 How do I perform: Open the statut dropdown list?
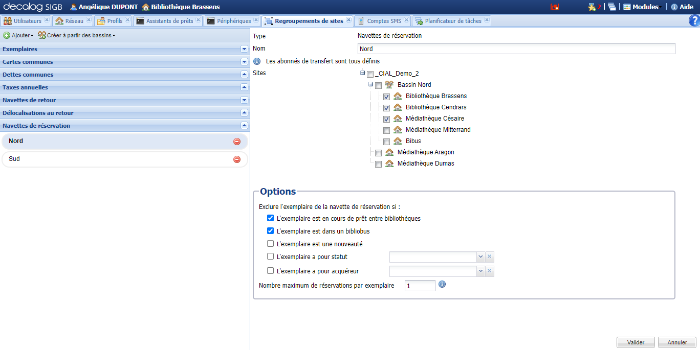[x=480, y=257]
